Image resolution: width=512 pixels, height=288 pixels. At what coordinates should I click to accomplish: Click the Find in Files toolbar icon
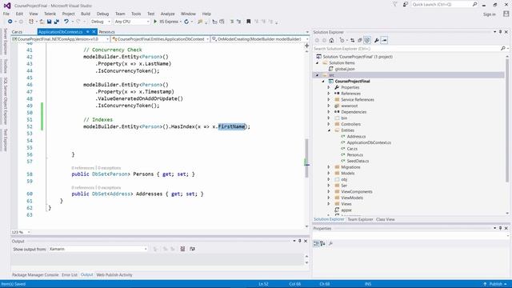point(200,22)
